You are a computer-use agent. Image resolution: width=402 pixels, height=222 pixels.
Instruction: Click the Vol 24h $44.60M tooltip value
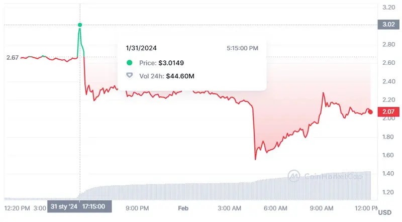click(180, 75)
